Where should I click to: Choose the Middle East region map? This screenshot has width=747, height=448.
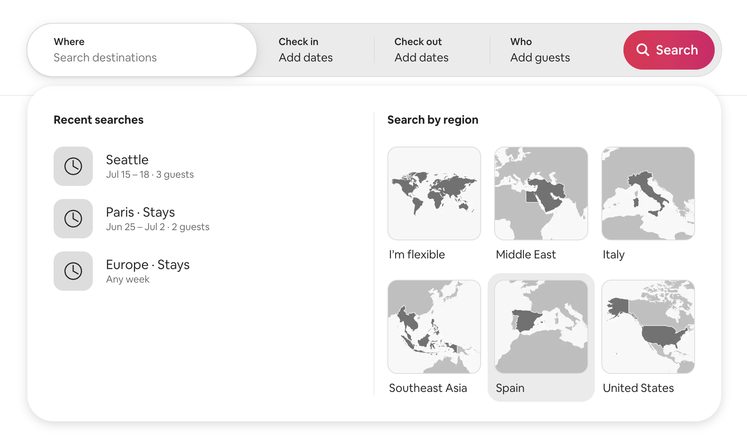(x=541, y=193)
